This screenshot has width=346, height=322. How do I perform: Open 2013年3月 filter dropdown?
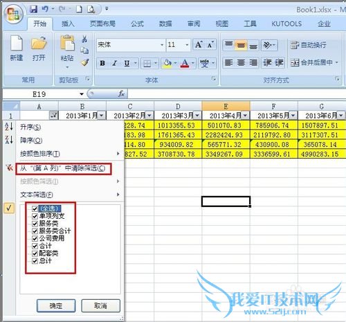coord(197,115)
